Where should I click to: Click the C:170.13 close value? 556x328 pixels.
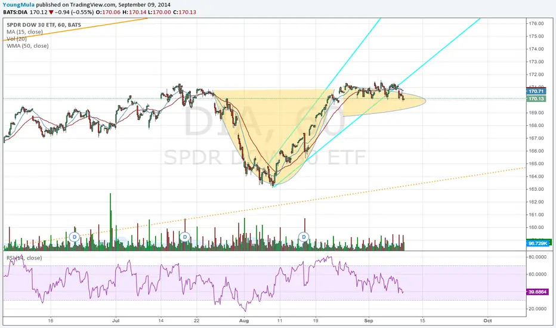pos(184,12)
